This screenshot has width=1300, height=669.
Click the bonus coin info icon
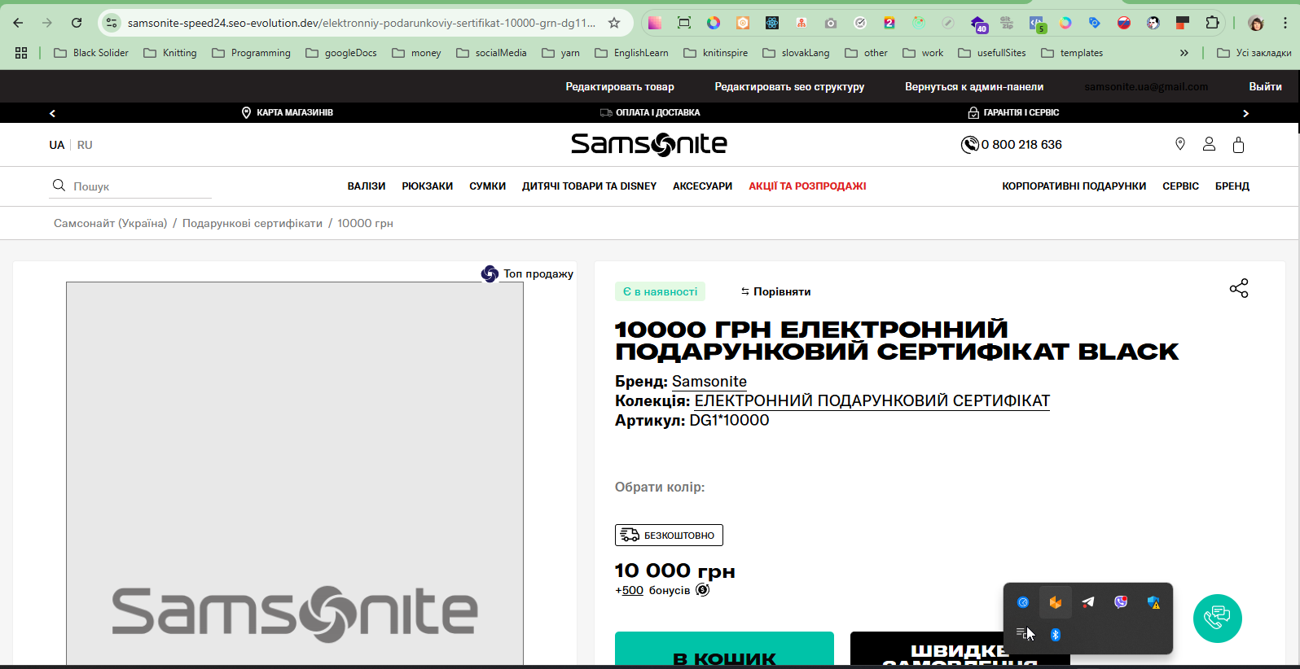703,590
